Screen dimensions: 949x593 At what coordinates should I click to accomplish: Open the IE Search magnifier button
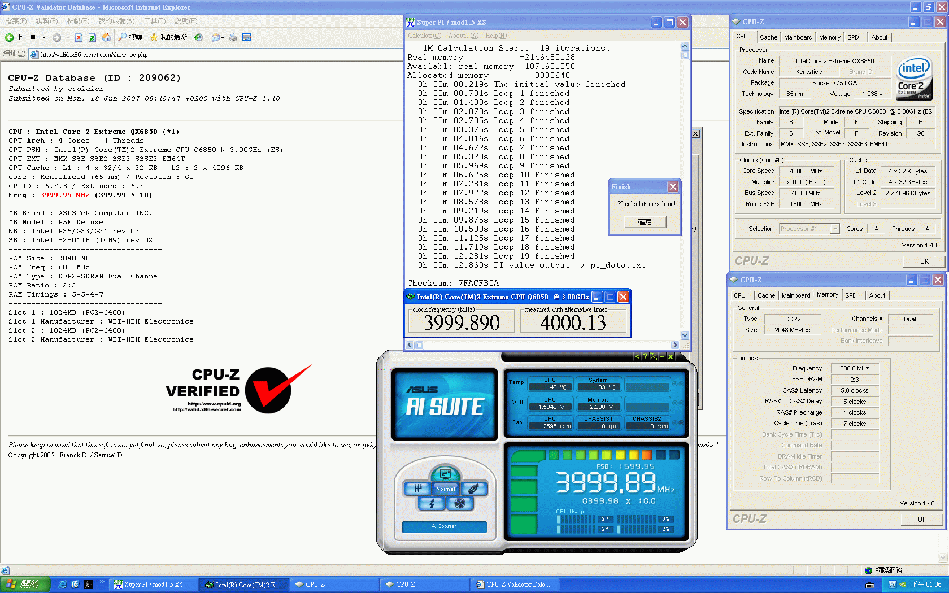[130, 37]
